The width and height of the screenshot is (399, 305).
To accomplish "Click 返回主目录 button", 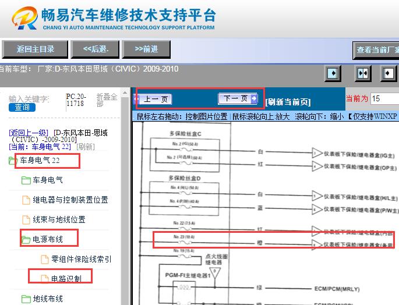I will click(x=35, y=49).
